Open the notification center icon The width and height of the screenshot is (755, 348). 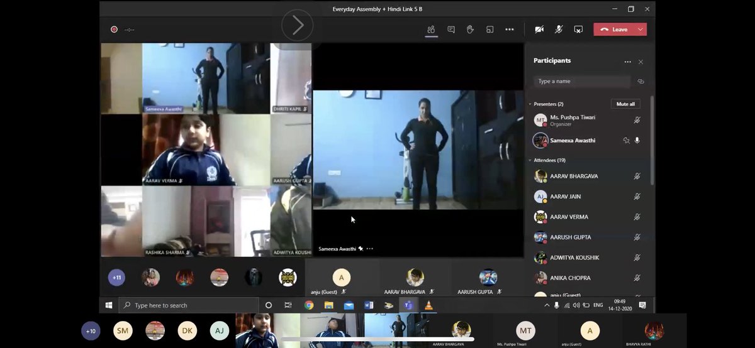[642, 305]
